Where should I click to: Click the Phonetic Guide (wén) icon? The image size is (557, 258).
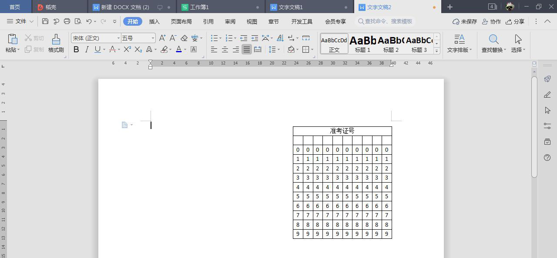point(195,38)
